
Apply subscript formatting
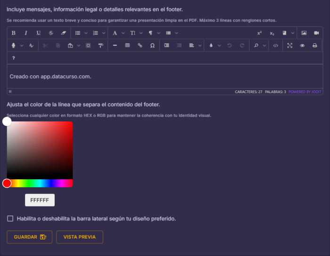272,33
